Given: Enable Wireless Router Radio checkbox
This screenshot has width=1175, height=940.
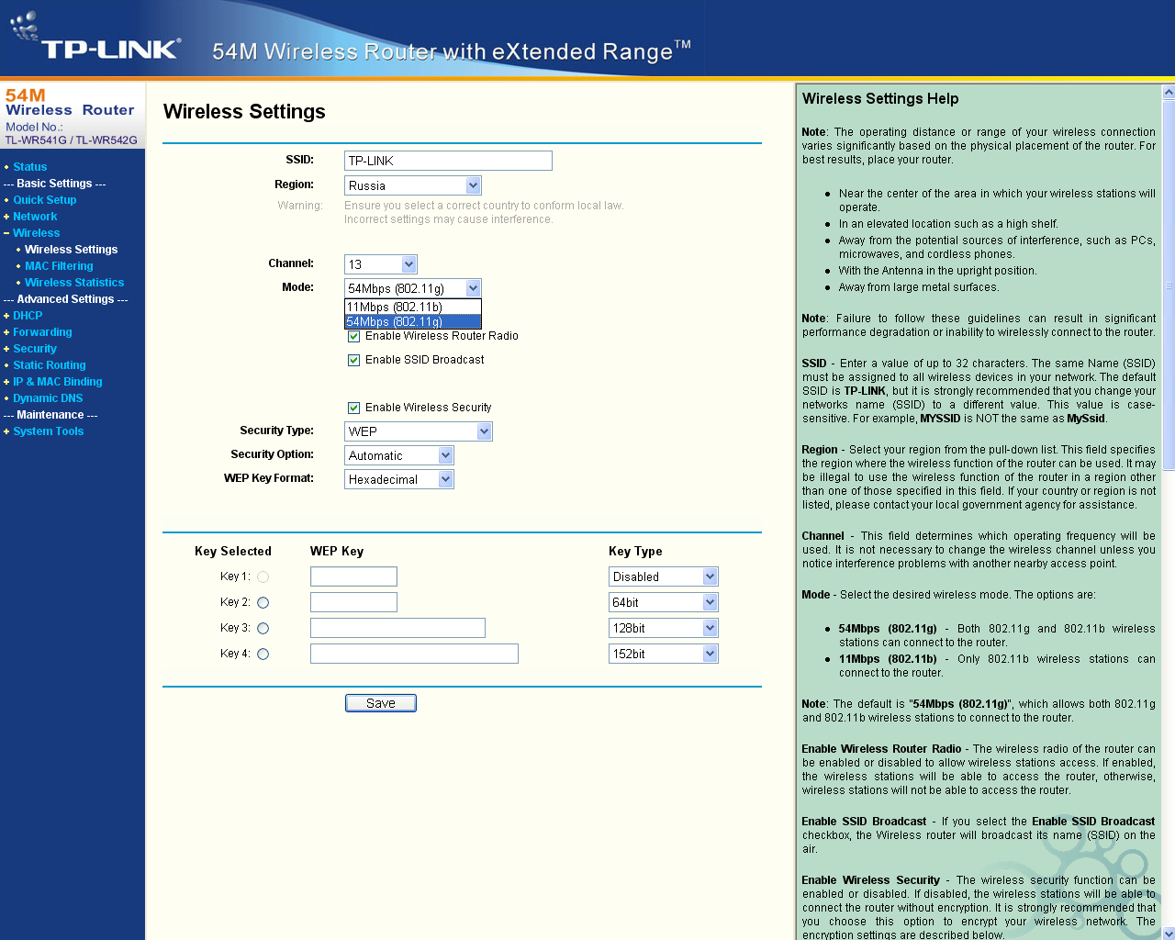Looking at the screenshot, I should coord(353,336).
